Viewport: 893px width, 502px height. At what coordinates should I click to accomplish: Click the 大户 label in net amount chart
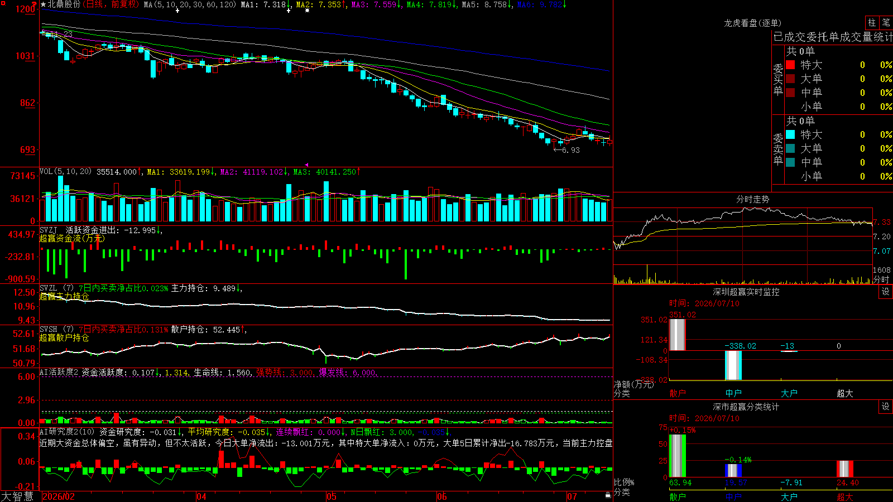789,393
